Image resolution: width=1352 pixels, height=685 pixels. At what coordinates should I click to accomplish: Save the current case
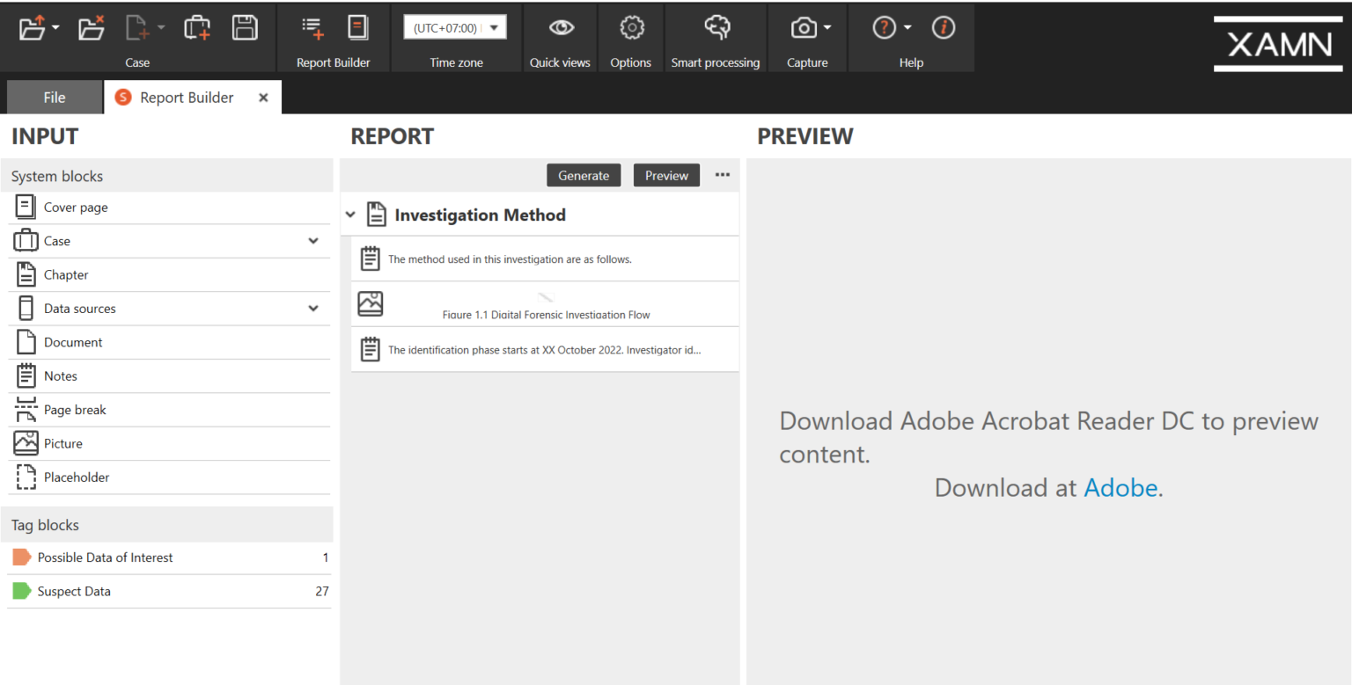point(245,27)
